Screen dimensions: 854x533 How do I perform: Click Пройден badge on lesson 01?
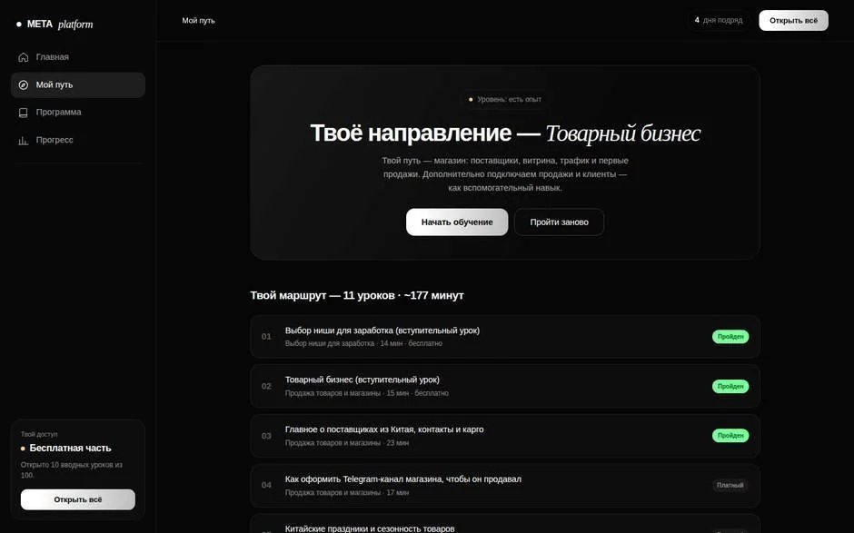(x=730, y=337)
